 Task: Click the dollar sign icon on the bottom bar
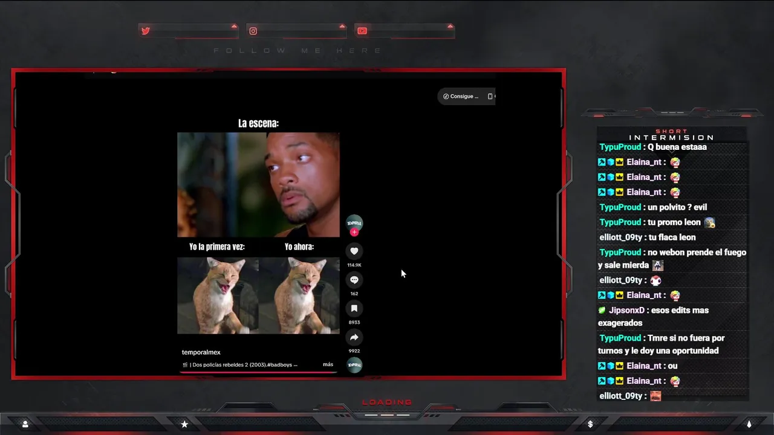point(590,424)
